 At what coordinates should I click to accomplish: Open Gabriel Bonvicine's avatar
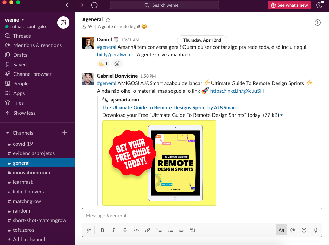point(88,79)
